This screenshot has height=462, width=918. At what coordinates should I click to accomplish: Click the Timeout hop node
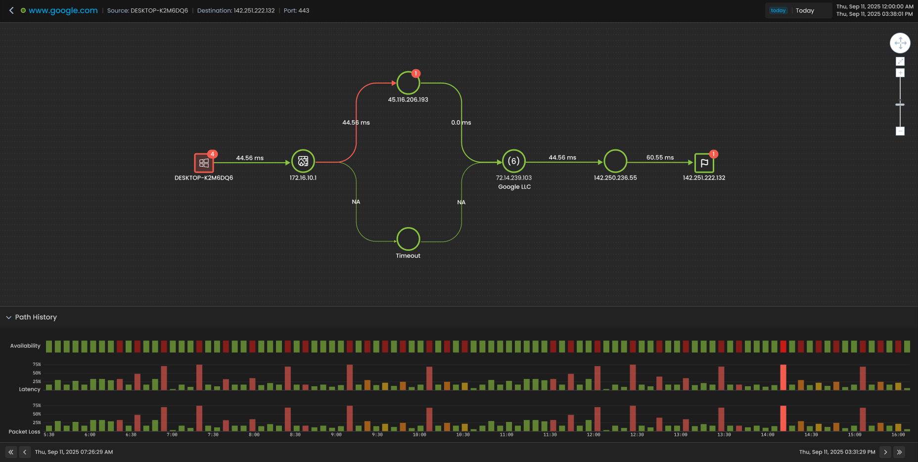point(408,239)
